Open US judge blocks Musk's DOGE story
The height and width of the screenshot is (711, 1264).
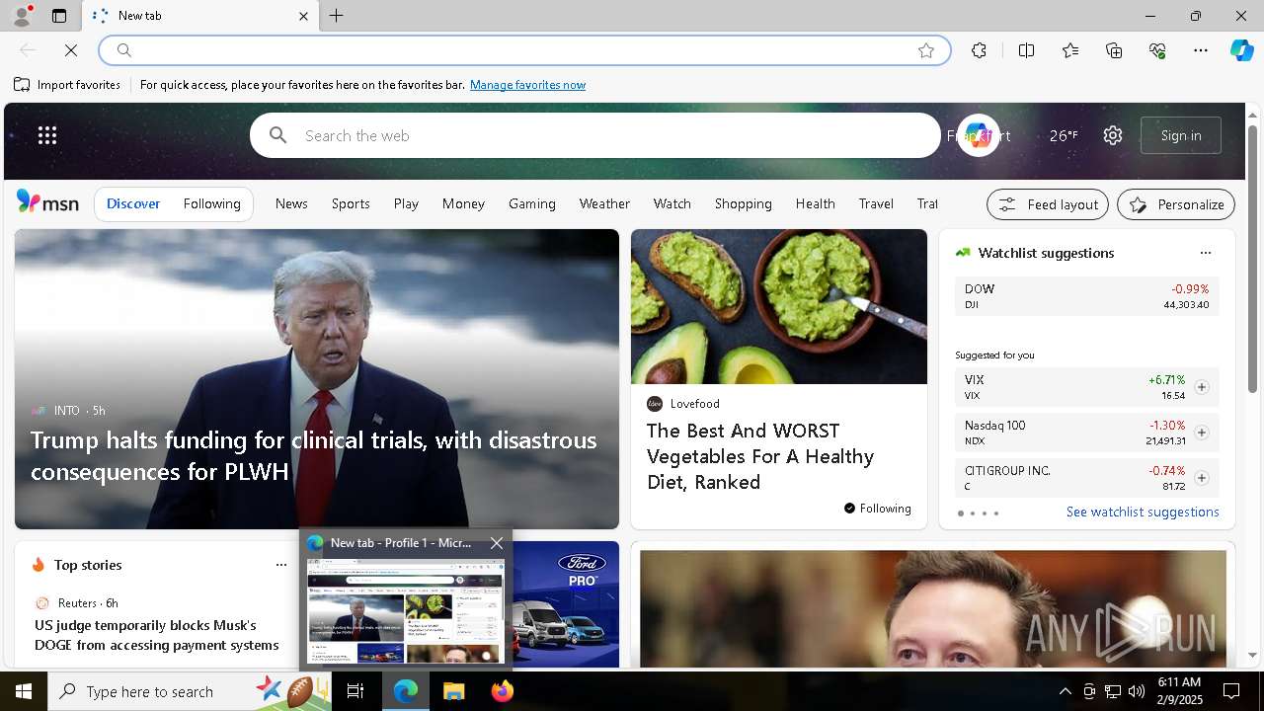pos(157,635)
